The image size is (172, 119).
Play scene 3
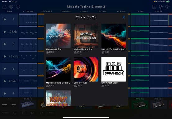pyautogui.click(x=5, y=44)
